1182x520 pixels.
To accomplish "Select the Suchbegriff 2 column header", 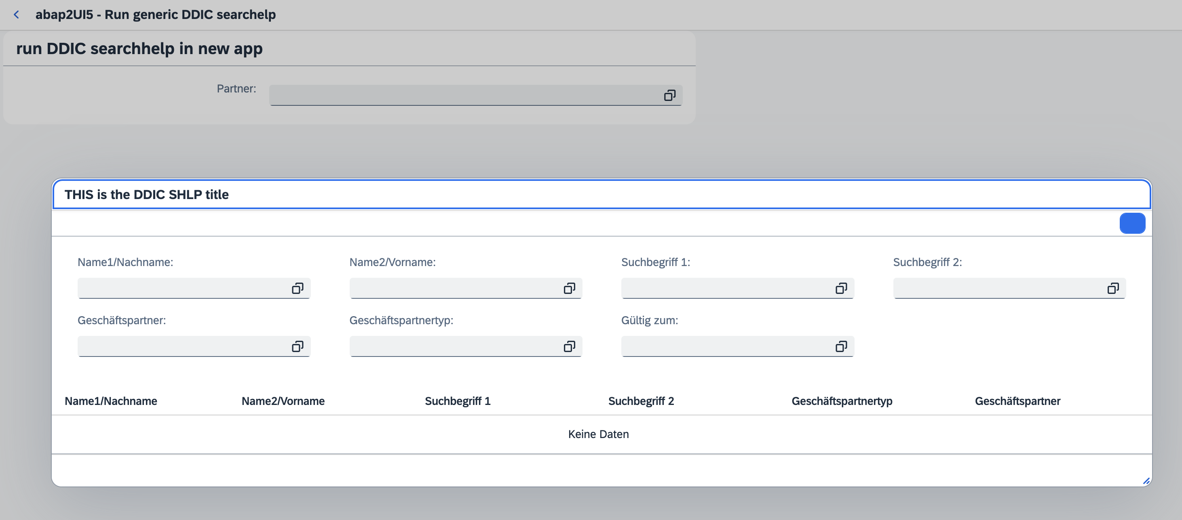I will tap(641, 401).
